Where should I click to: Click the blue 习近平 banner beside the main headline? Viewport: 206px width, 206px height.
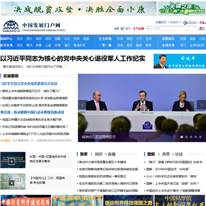tap(180, 61)
